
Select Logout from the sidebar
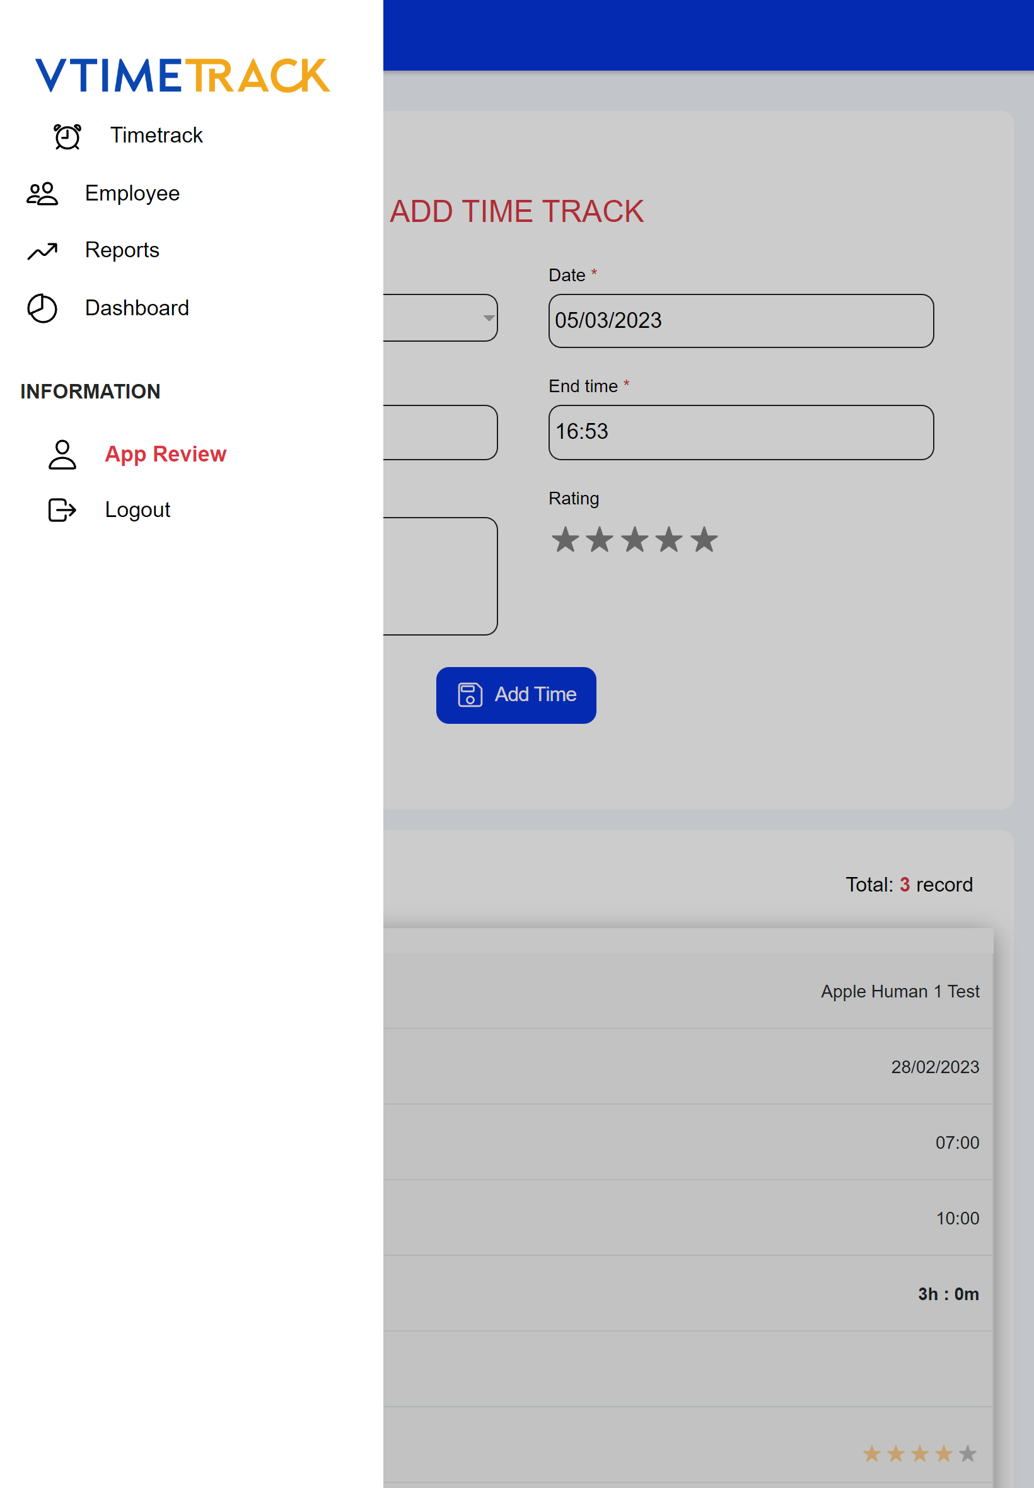tap(137, 510)
